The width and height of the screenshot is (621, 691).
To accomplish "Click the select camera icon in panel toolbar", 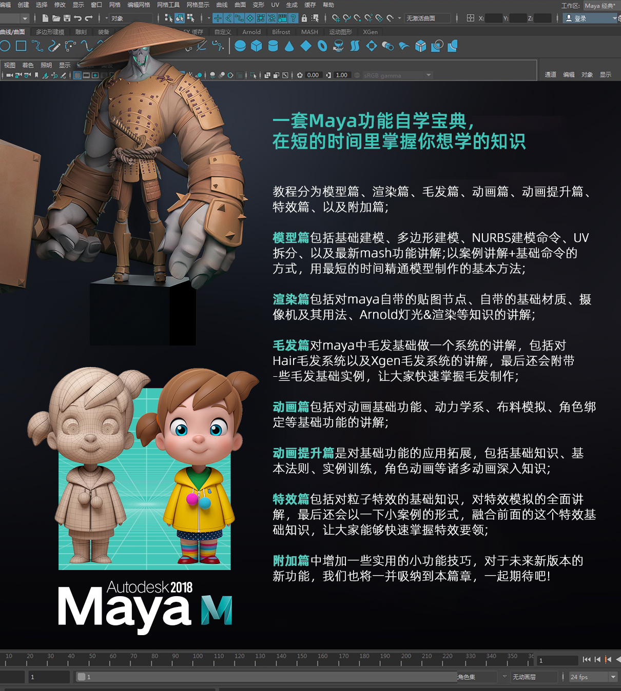I will (10, 75).
